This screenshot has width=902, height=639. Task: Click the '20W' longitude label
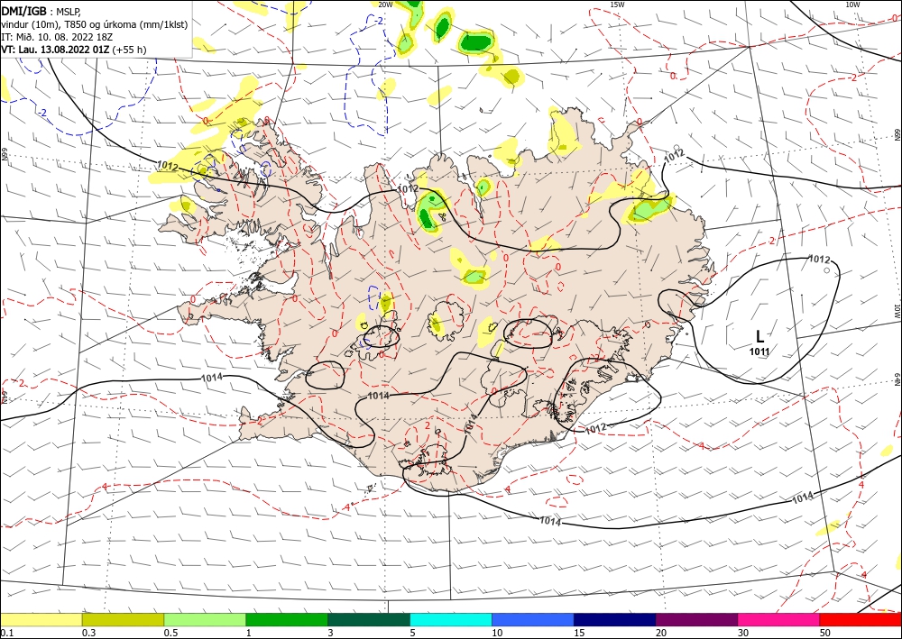[385, 5]
